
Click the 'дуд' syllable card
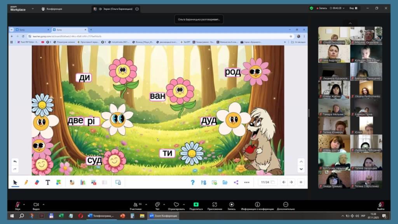coord(209,121)
